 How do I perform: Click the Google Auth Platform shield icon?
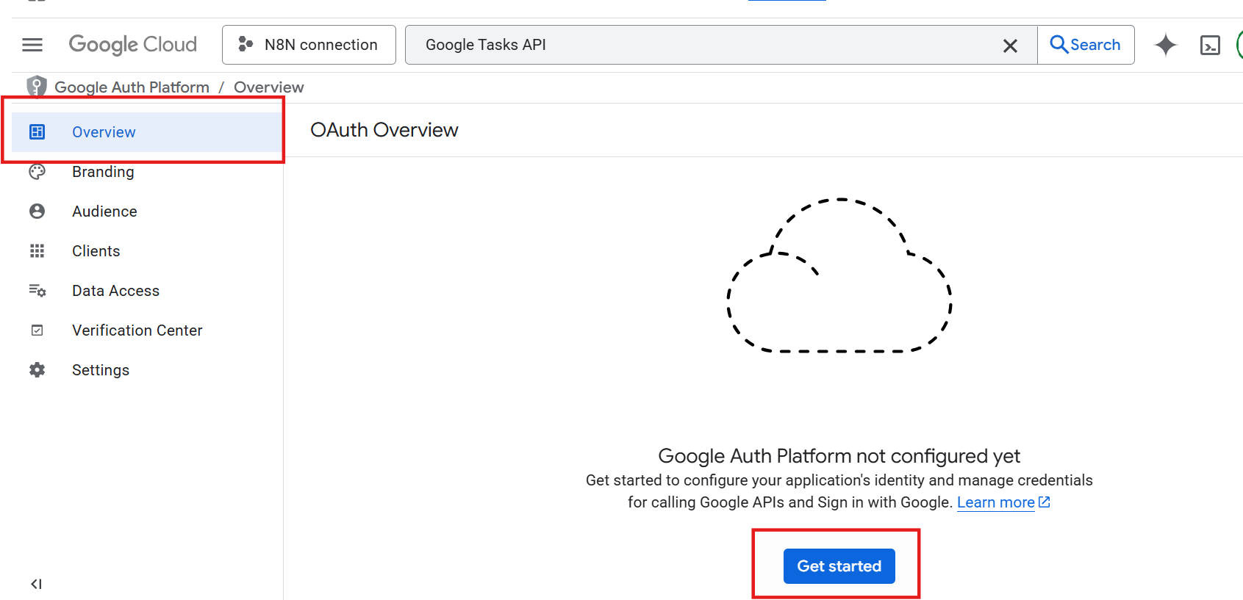(37, 87)
